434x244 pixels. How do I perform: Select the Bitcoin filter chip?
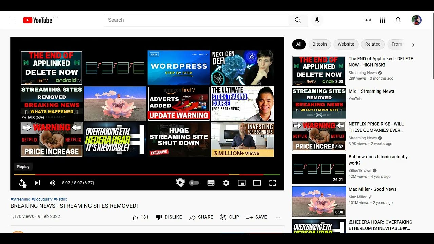point(319,44)
